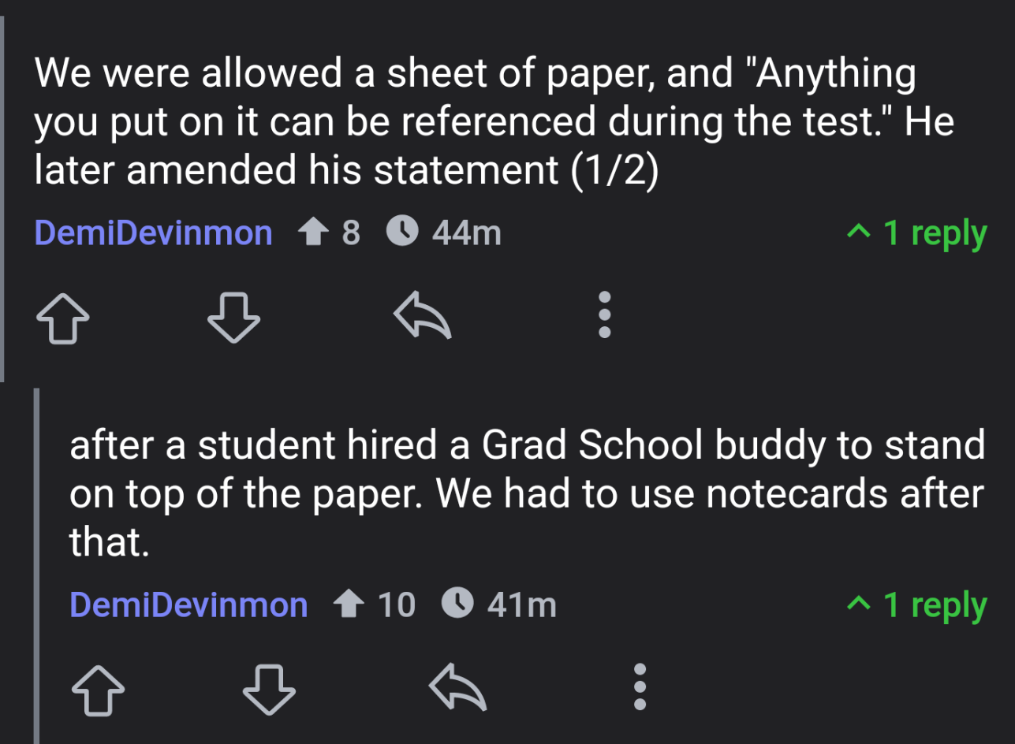Downvote the sheet of paper comment
Image resolution: width=1015 pixels, height=744 pixels.
point(233,317)
